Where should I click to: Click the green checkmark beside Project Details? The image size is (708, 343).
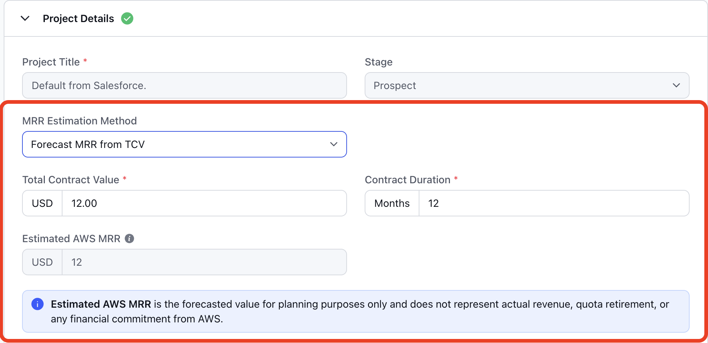127,18
